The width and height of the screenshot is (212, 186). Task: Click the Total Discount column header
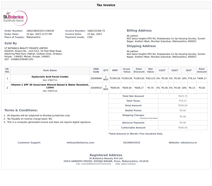[x=139, y=70]
